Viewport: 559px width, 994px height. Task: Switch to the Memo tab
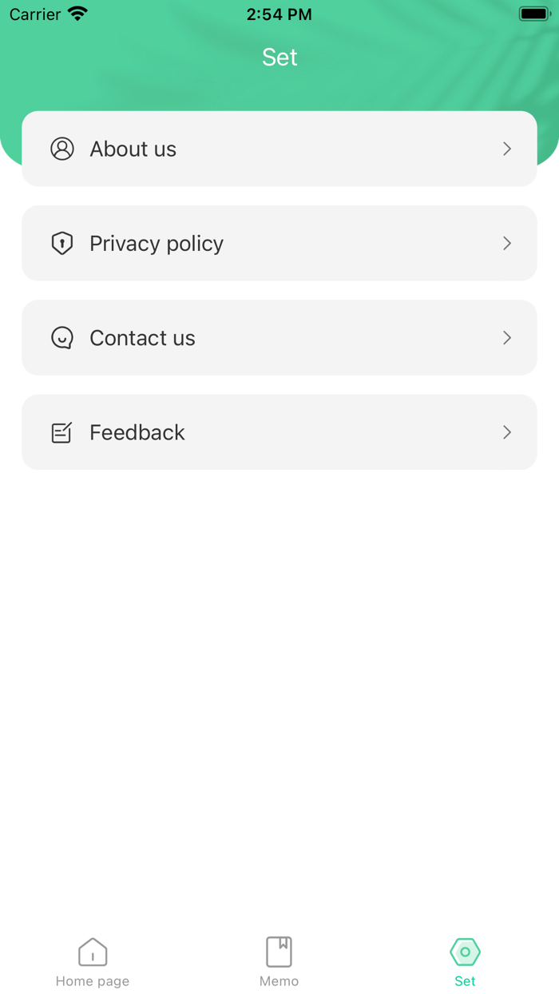point(279,960)
